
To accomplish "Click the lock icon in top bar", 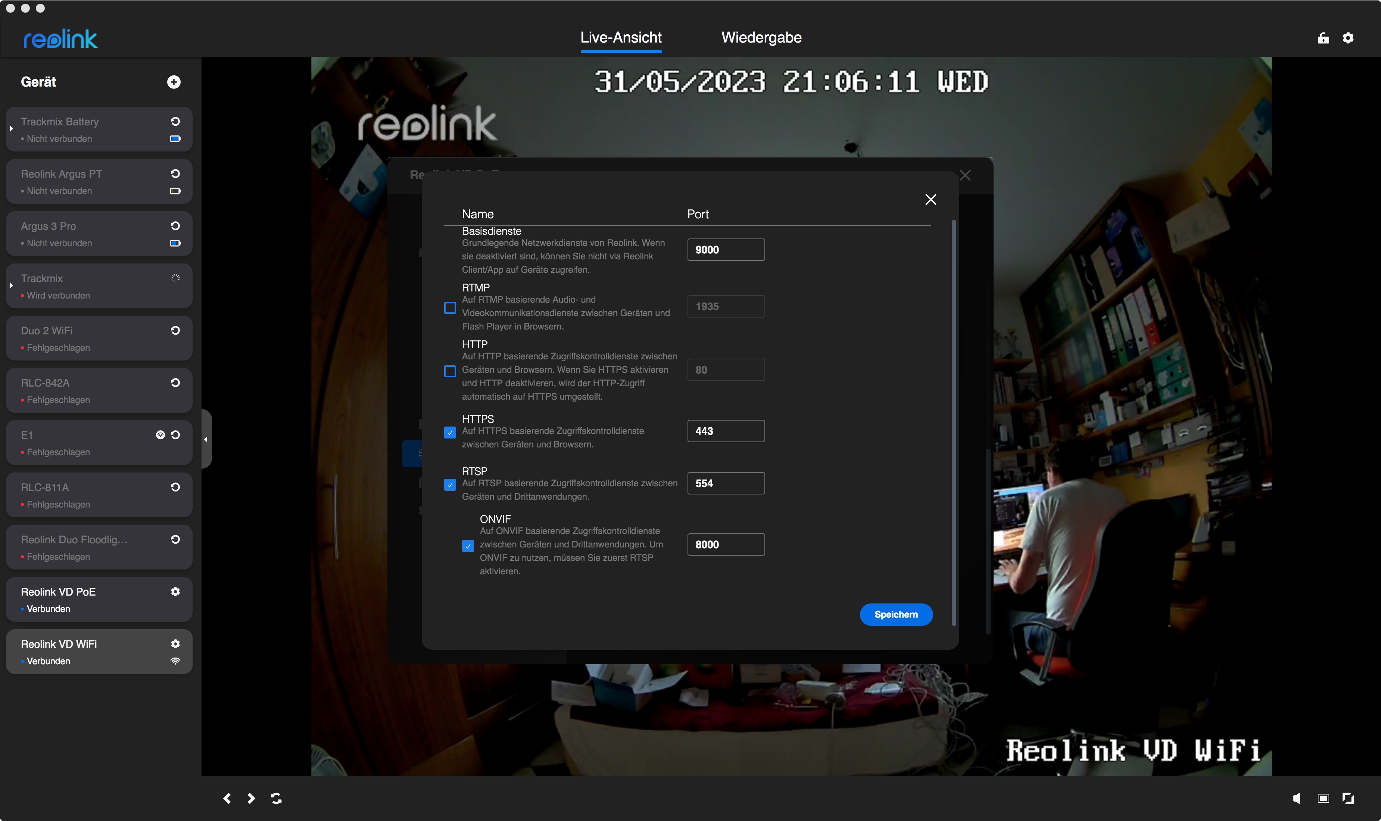I will coord(1323,38).
